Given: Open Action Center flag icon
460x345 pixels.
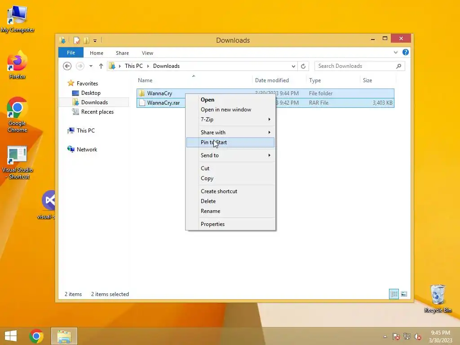Looking at the screenshot, I should 396,336.
